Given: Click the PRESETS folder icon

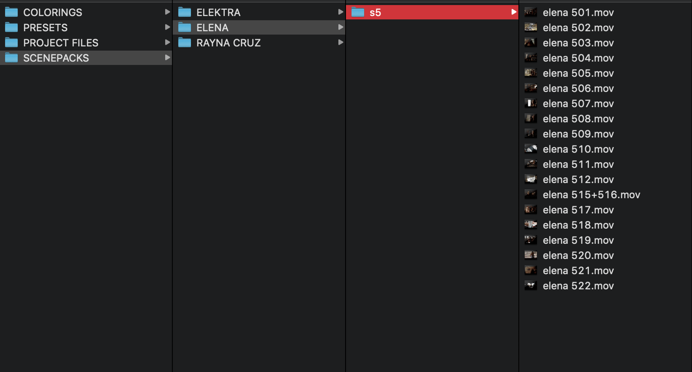Looking at the screenshot, I should [11, 28].
